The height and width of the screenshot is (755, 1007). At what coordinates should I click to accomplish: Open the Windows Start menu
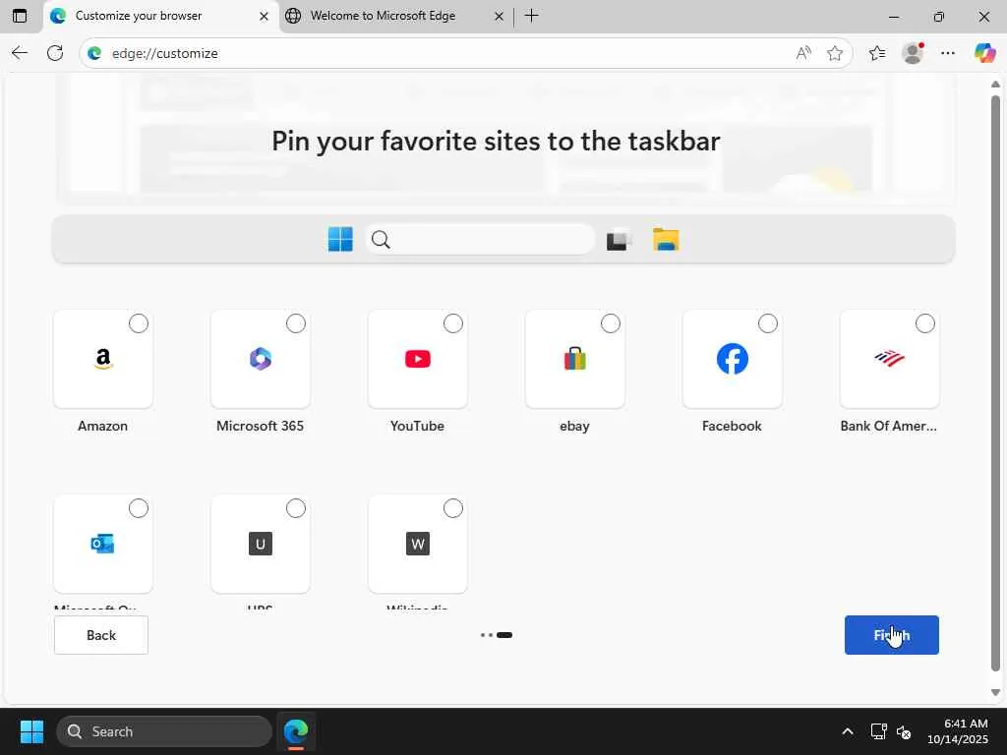point(31,731)
